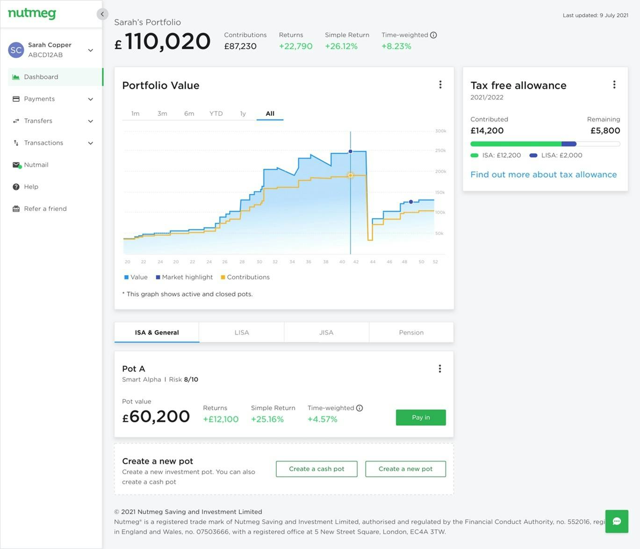Click Pot A Time-weighted info icon
The image size is (640, 549).
360,408
